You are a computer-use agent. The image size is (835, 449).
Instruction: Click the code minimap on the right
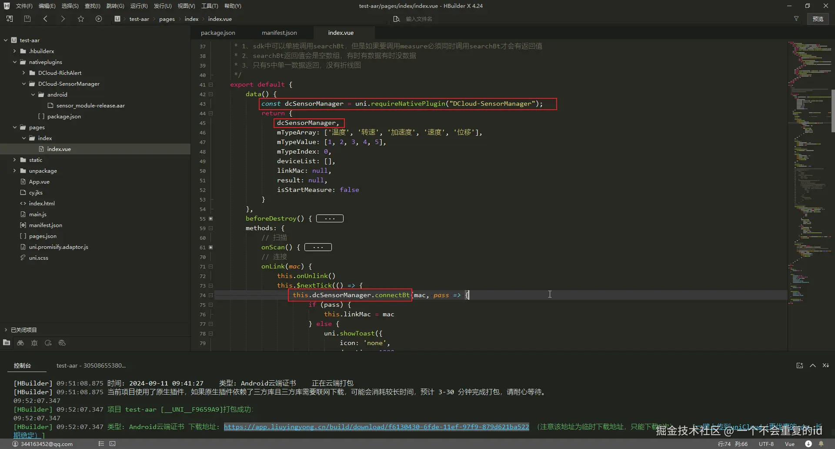click(809, 174)
